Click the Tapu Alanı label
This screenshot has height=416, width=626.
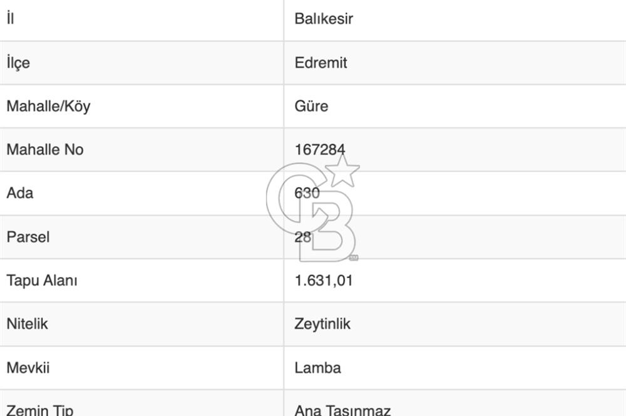coord(41,280)
